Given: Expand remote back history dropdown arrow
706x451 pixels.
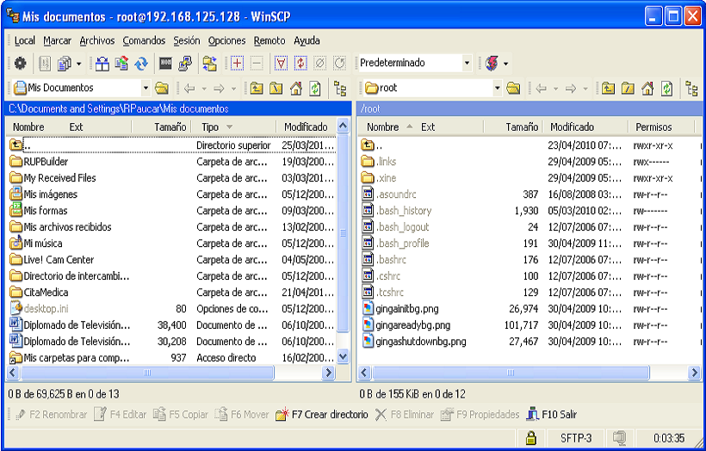Looking at the screenshot, I should tap(555, 89).
